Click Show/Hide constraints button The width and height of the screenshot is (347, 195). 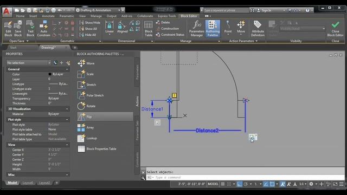[90, 23]
